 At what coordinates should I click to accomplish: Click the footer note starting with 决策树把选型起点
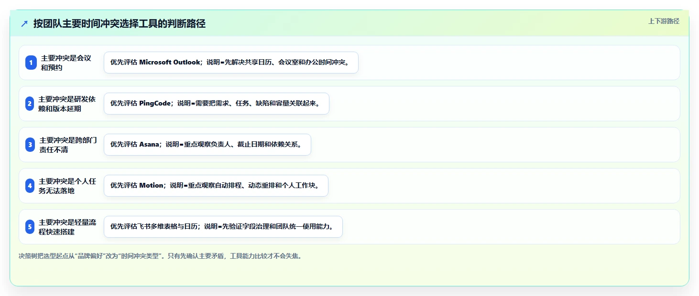click(x=160, y=256)
